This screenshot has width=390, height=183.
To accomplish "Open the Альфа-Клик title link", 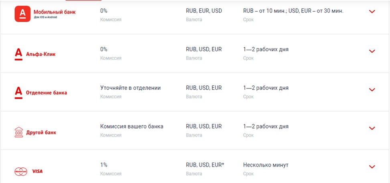I will click(41, 54).
